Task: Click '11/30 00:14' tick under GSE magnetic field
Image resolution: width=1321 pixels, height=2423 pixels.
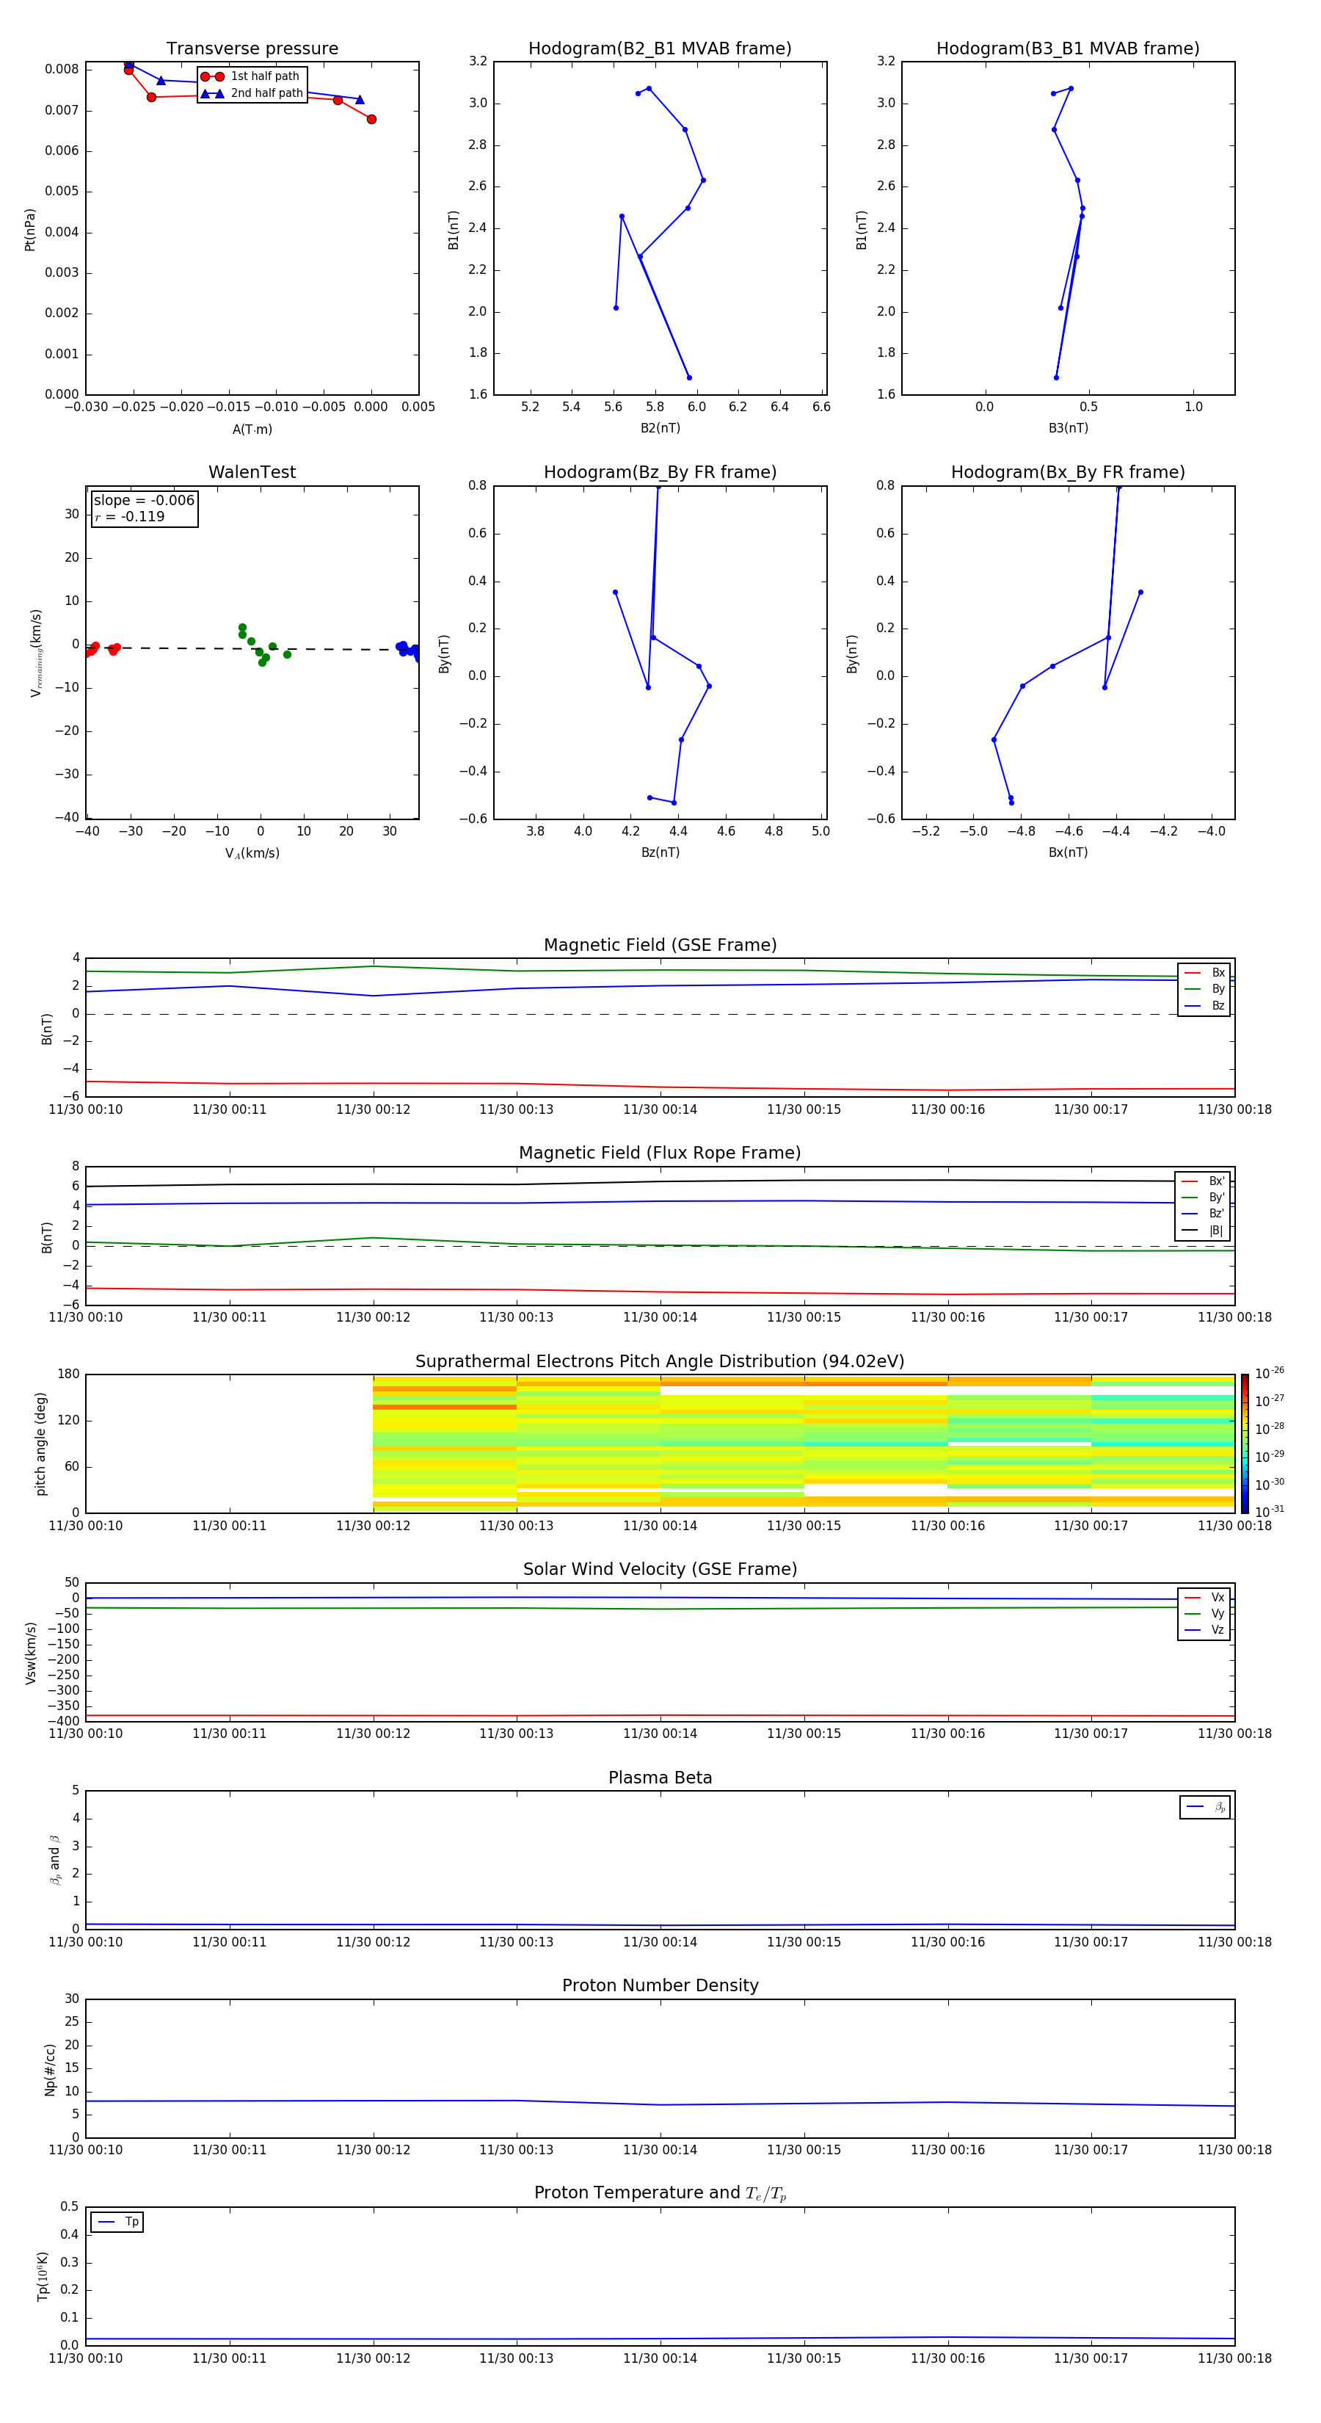Action: (x=660, y=1110)
